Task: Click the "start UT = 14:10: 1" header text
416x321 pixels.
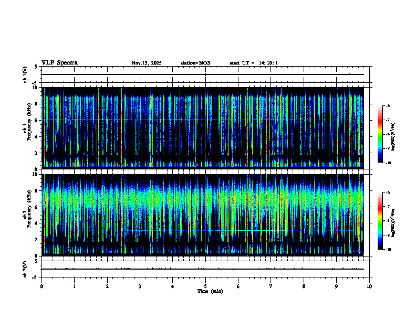Action: click(x=254, y=63)
